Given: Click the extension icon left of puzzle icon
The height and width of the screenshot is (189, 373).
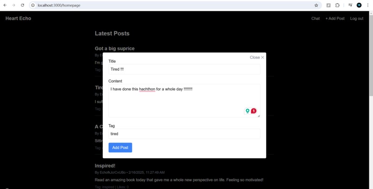Looking at the screenshot, I should pos(329,5).
